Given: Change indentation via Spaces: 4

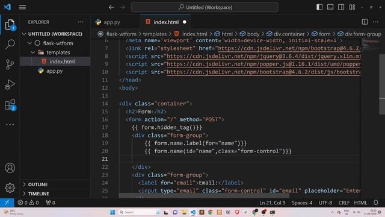Looking at the screenshot, I should coord(302,203).
